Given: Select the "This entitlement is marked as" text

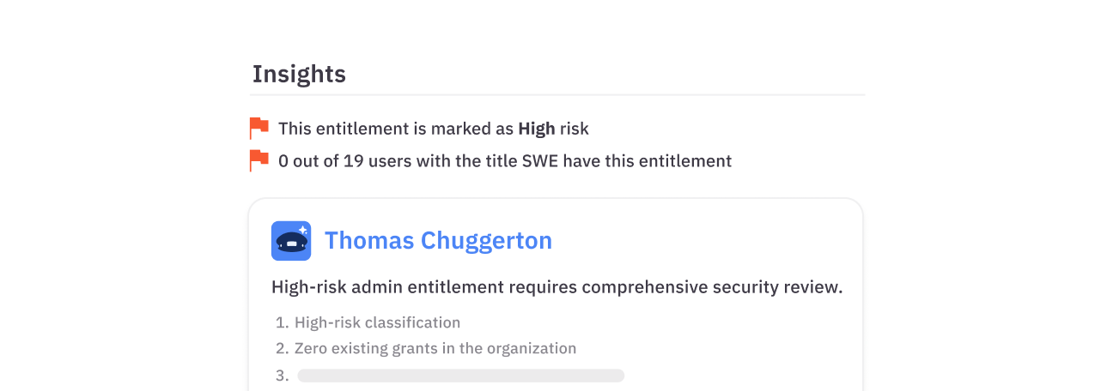Looking at the screenshot, I should point(396,129).
